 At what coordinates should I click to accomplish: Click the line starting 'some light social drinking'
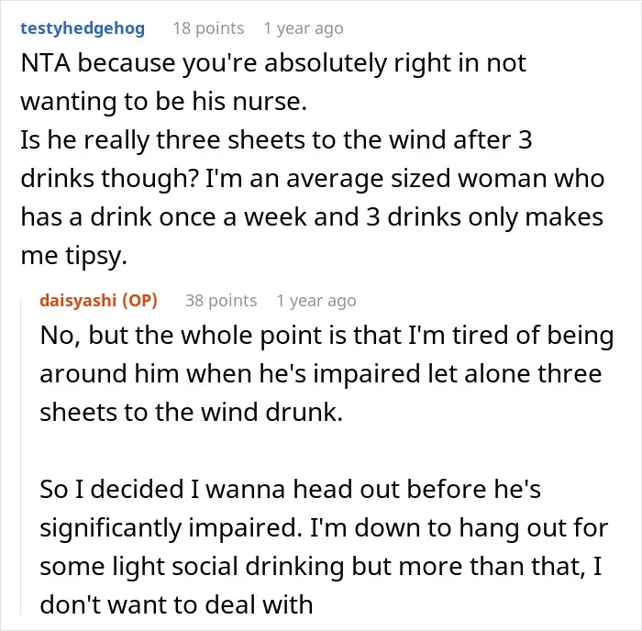click(321, 567)
